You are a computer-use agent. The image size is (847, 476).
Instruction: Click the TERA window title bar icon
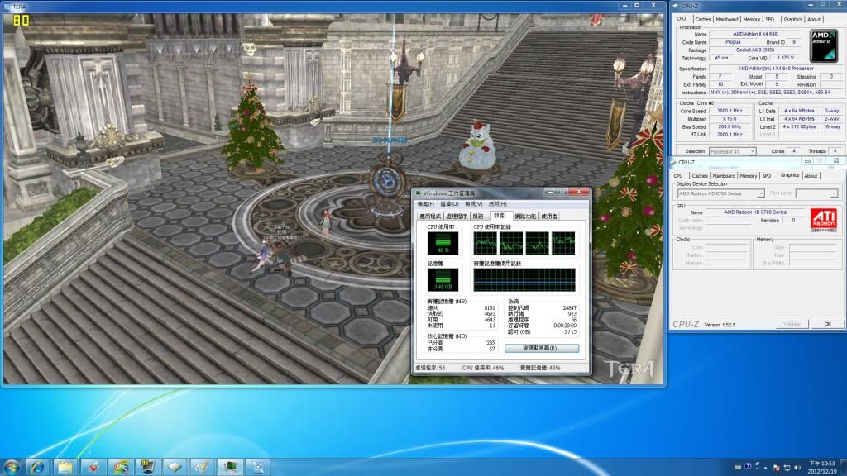tap(7, 7)
